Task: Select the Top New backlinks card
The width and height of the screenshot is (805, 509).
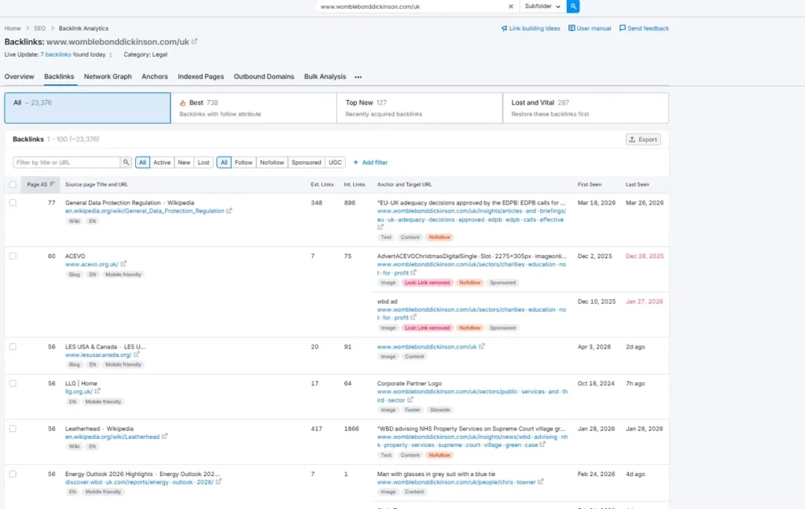Action: click(420, 108)
